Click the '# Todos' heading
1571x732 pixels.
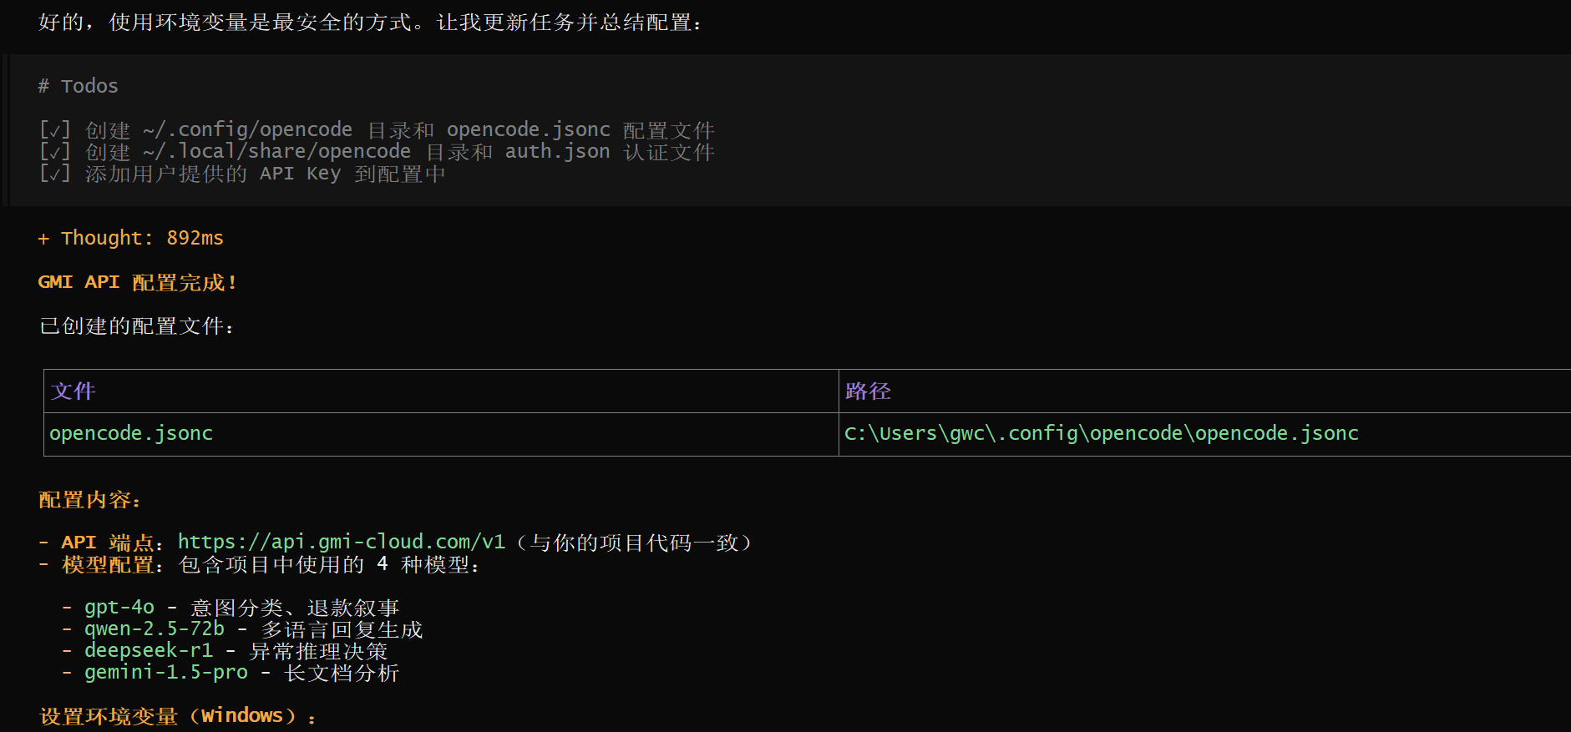pos(78,86)
